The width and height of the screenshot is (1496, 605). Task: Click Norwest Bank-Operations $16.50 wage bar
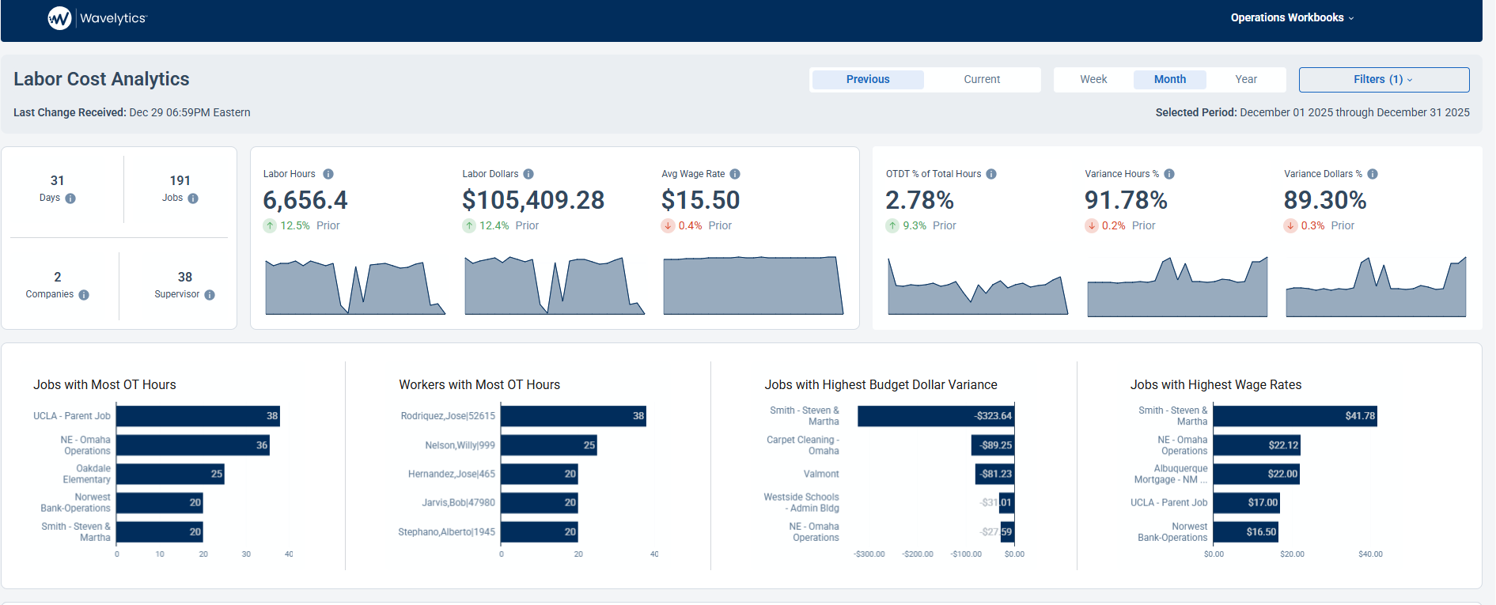[x=1246, y=531]
